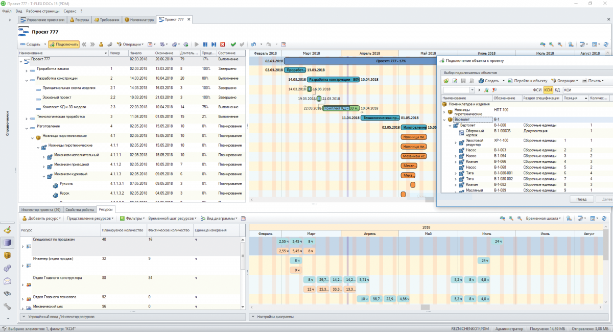The width and height of the screenshot is (613, 332).
Task: Toggle the КСИ filter button
Action: click(x=548, y=90)
